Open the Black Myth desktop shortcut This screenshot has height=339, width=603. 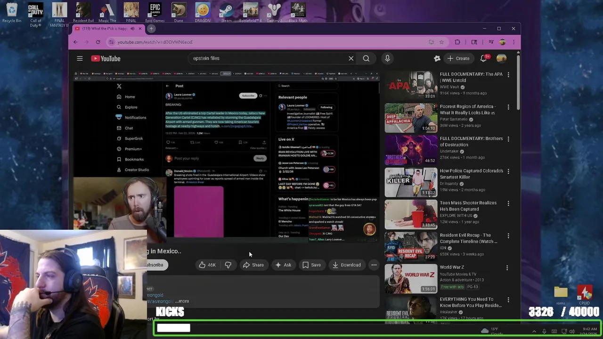298,12
